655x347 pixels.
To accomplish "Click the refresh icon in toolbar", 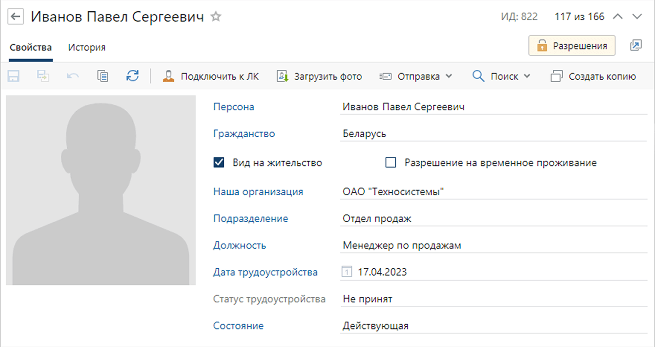I will 132,76.
